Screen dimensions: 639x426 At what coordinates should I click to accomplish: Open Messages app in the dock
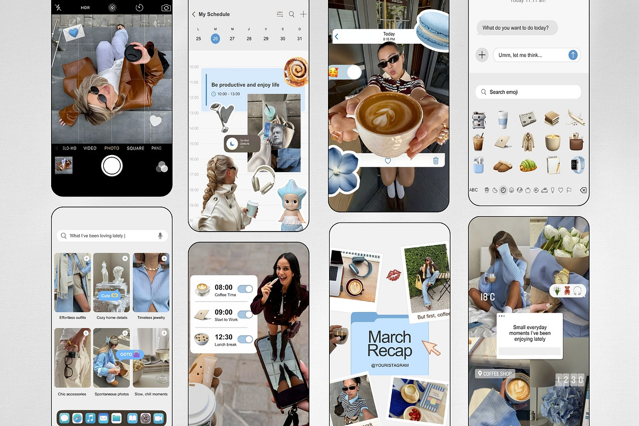point(64,418)
